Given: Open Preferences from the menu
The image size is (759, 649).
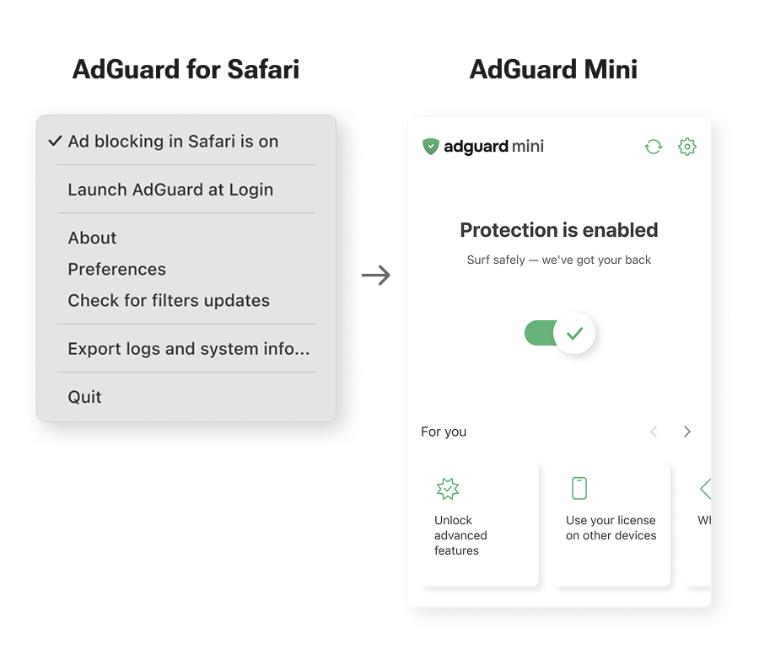Looking at the screenshot, I should (117, 269).
